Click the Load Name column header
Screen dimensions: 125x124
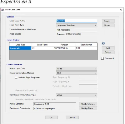[x=42, y=45]
